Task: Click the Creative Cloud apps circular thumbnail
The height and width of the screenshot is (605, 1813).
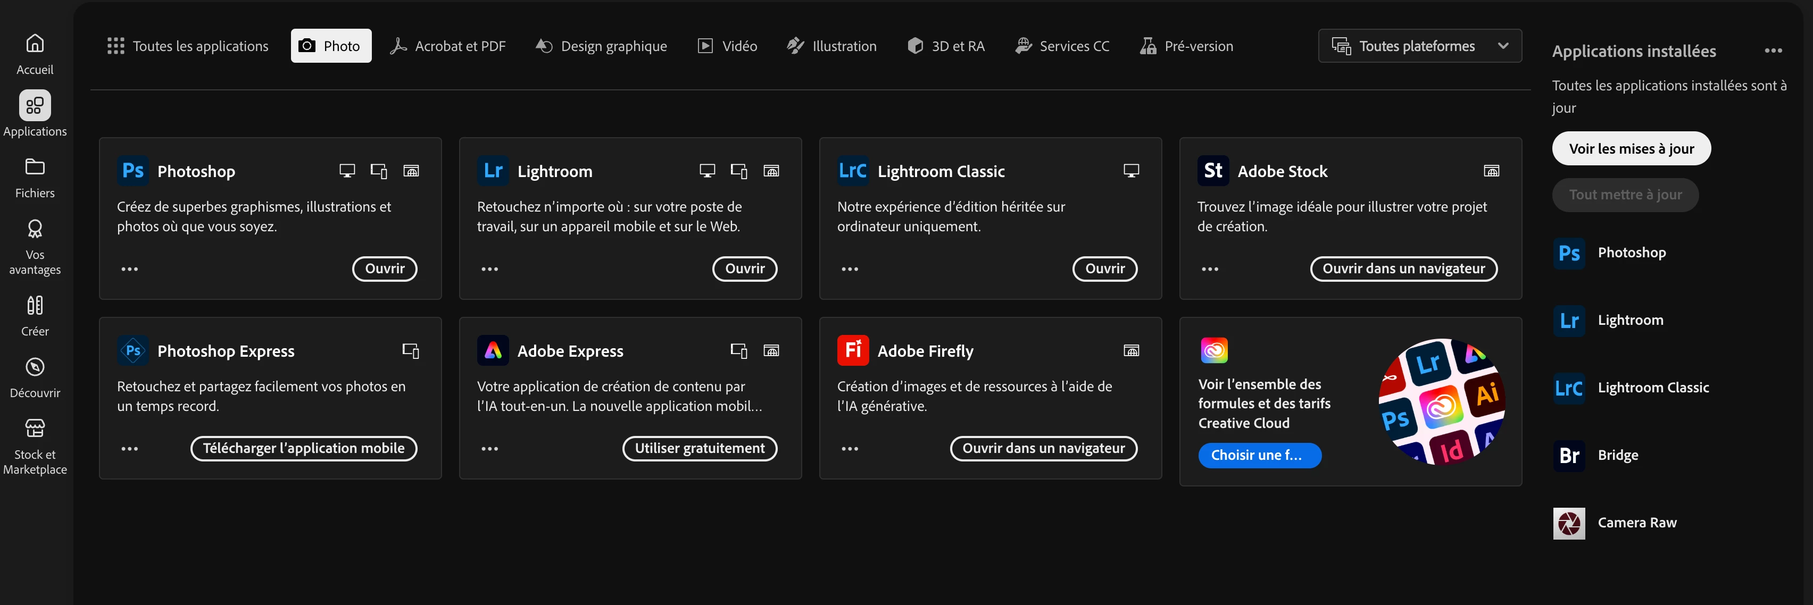Action: 1440,402
